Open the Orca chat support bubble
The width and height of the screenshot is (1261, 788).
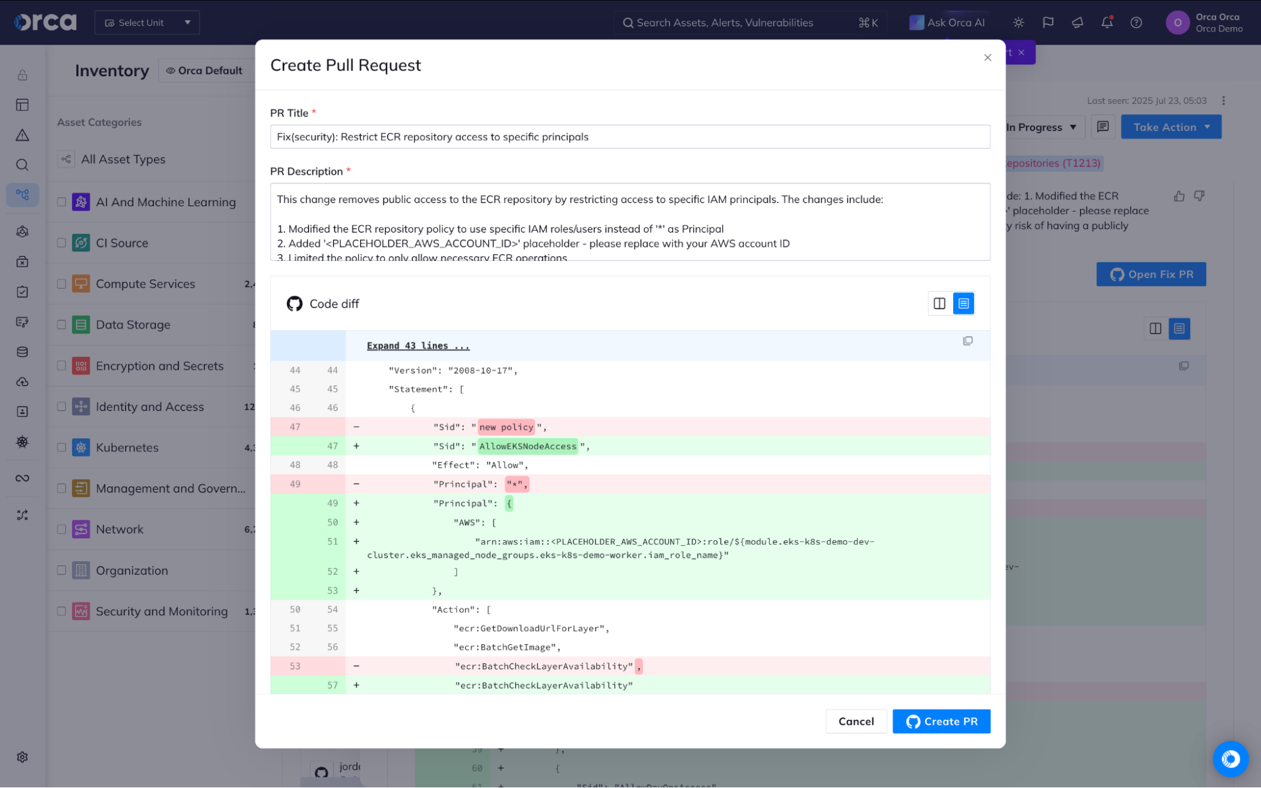(1230, 758)
